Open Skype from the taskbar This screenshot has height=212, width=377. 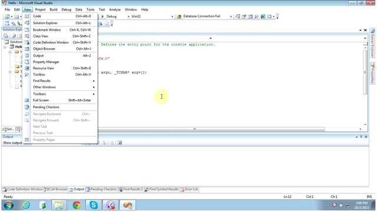coord(94,205)
